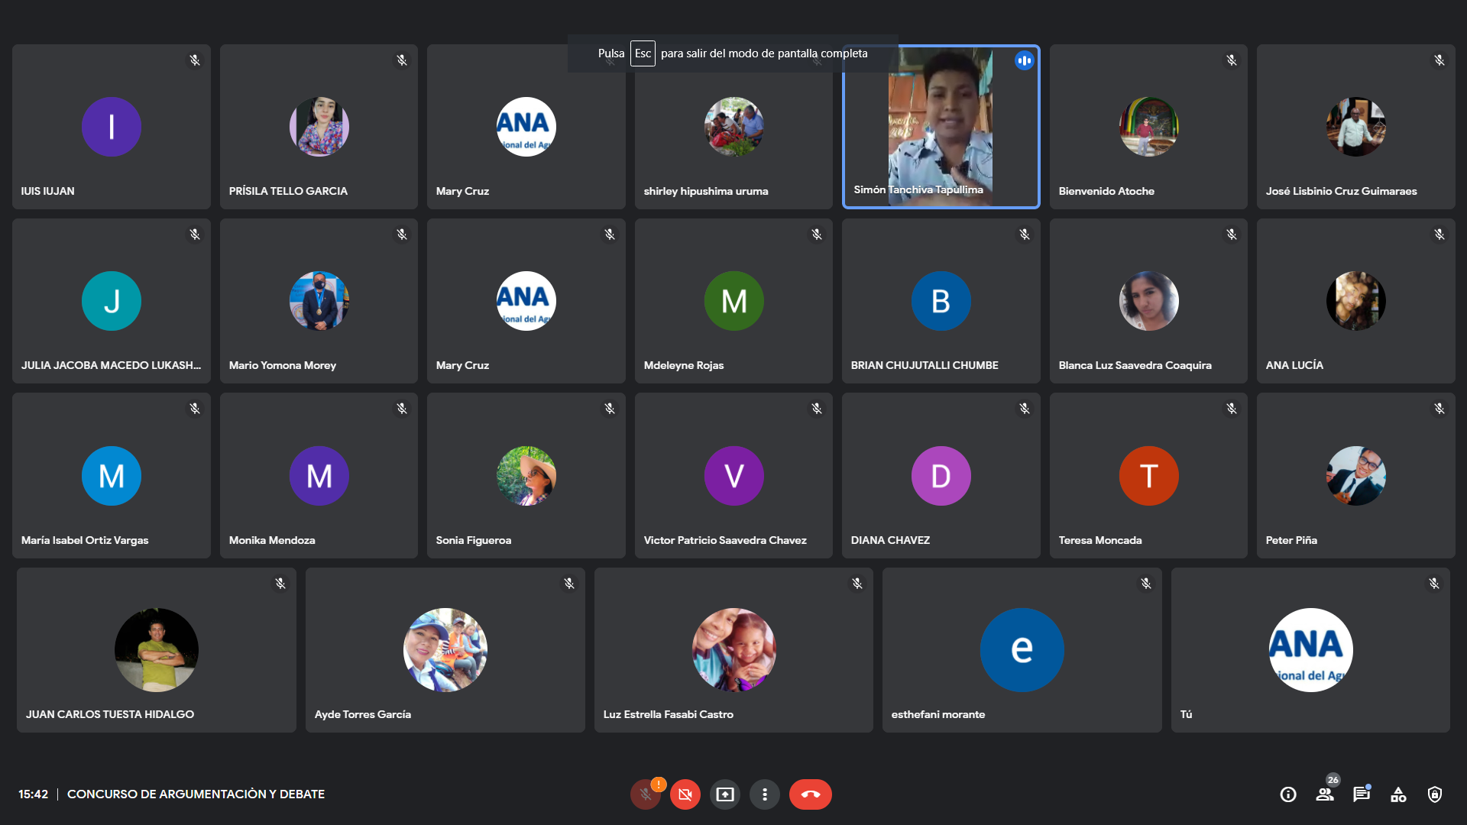Viewport: 1467px width, 825px height.
Task: Select BRIAN CHUJUTALLI blue B avatar
Action: (941, 301)
